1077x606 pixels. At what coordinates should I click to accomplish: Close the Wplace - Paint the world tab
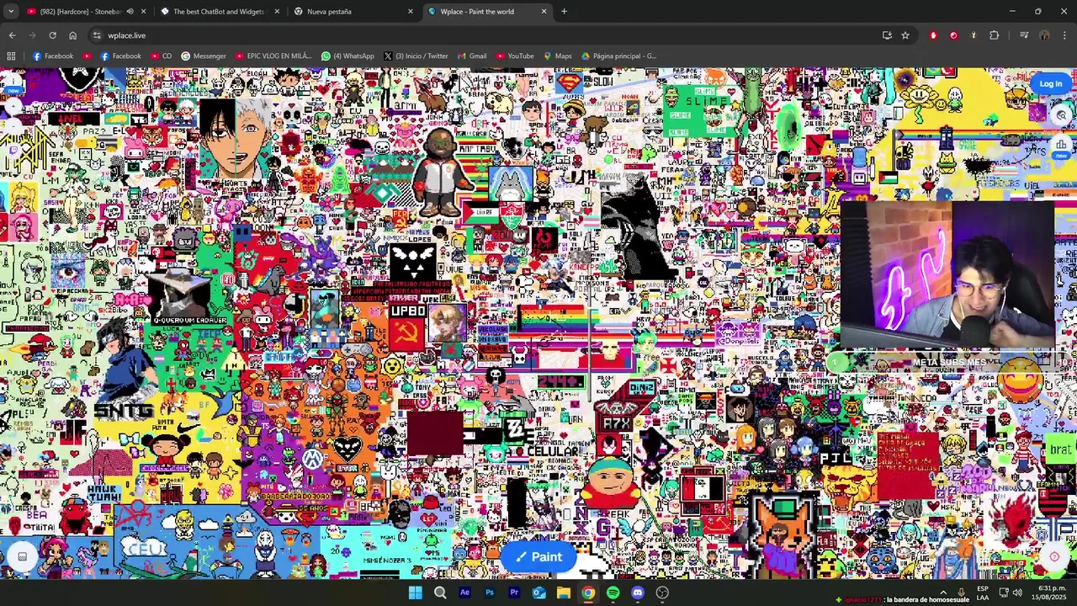click(544, 11)
